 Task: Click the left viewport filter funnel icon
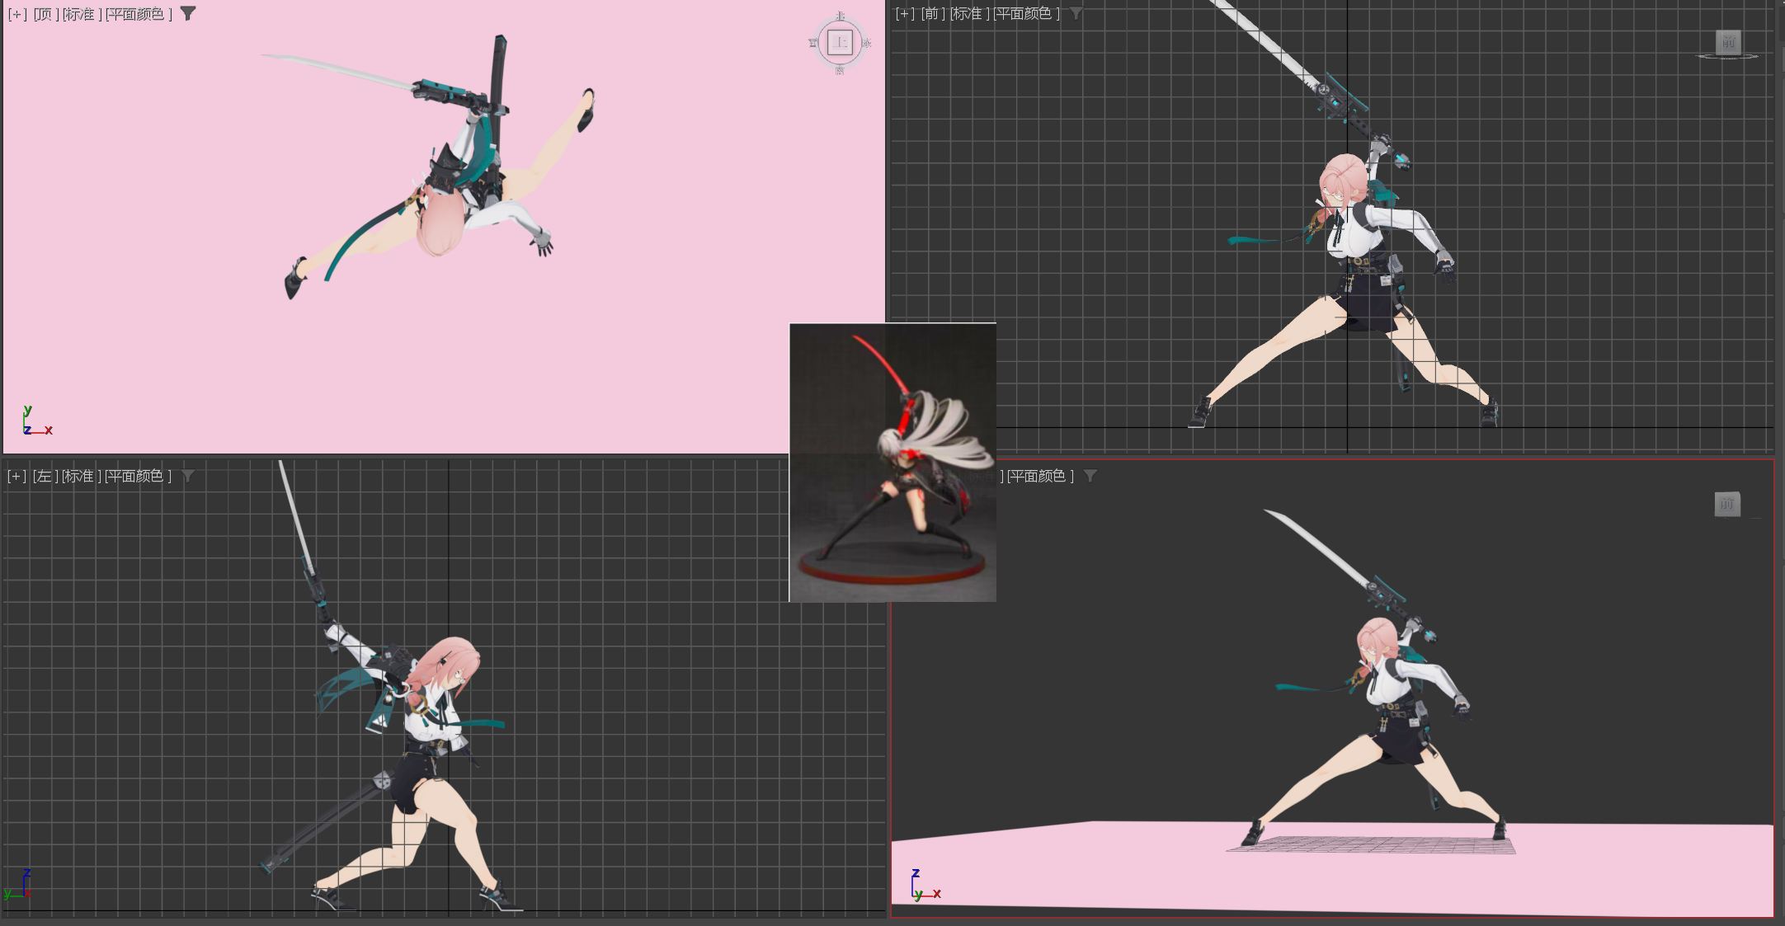188,476
